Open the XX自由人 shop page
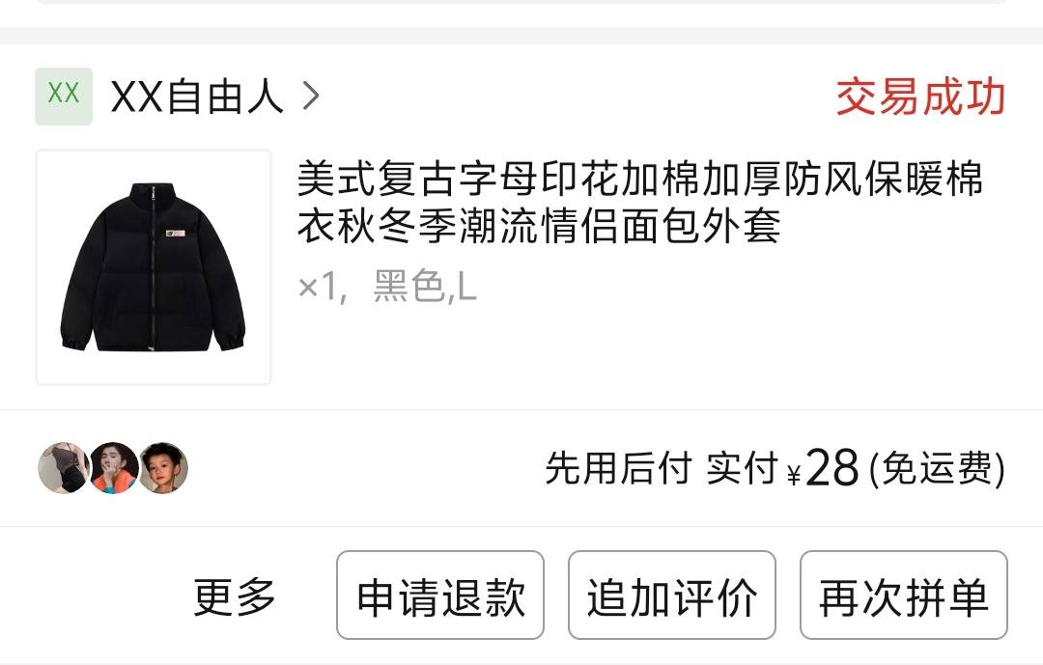 click(198, 97)
